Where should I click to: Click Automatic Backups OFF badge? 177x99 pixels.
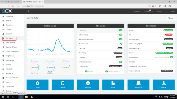click(121, 62)
